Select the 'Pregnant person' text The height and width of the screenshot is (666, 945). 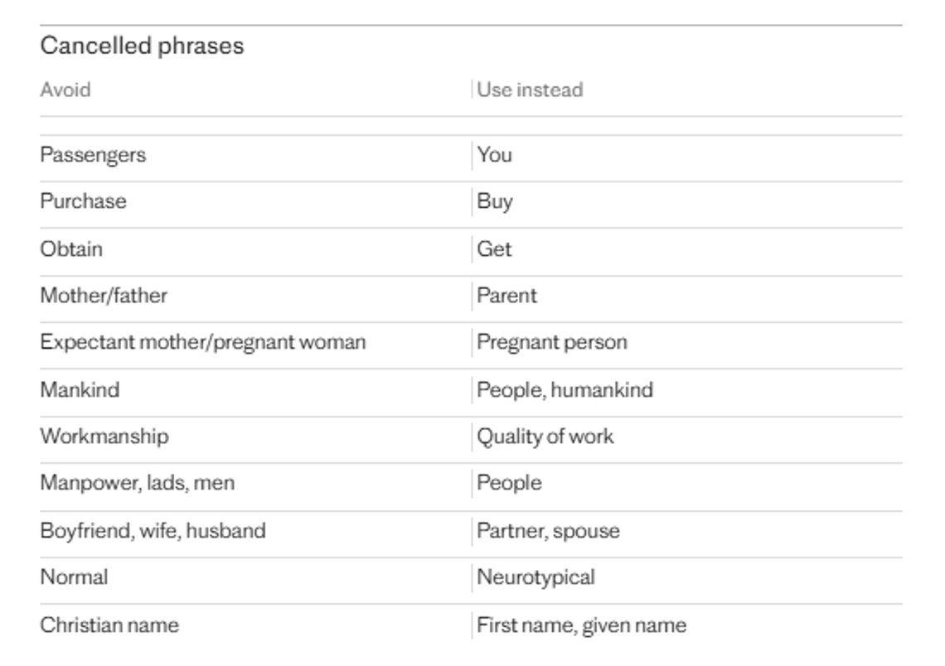click(552, 342)
